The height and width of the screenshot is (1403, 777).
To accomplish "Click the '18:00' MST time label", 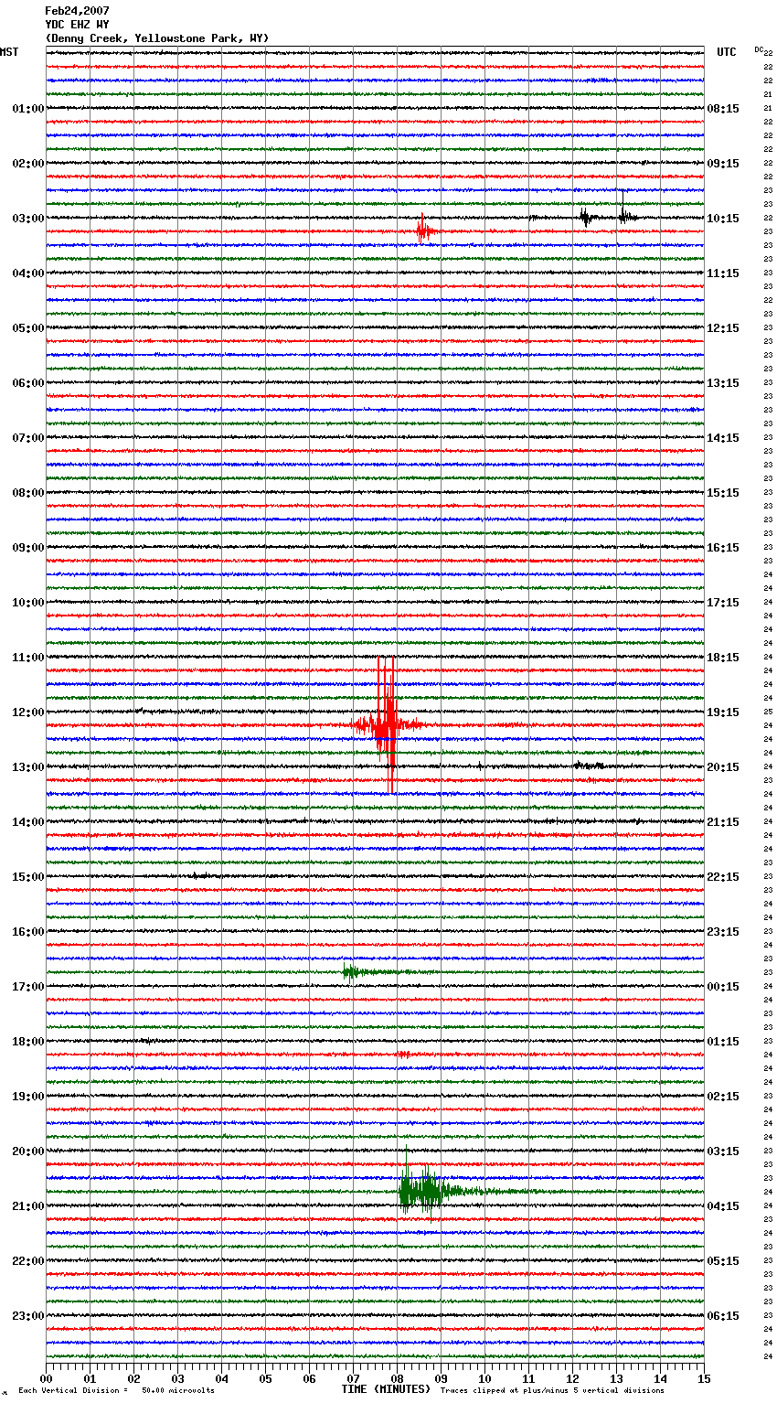I will coord(27,1042).
